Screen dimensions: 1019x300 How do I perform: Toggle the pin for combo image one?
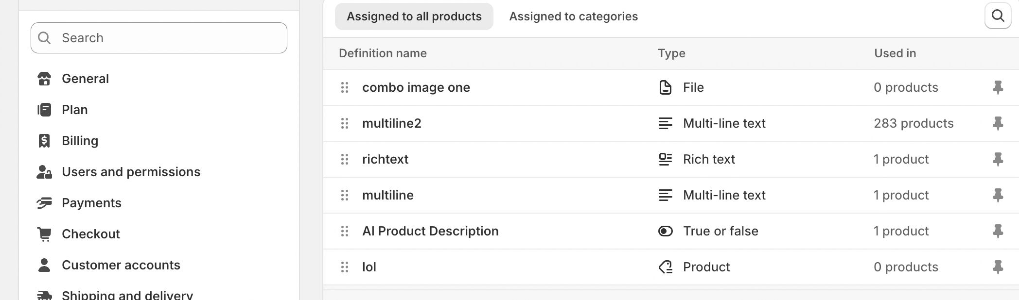[998, 87]
